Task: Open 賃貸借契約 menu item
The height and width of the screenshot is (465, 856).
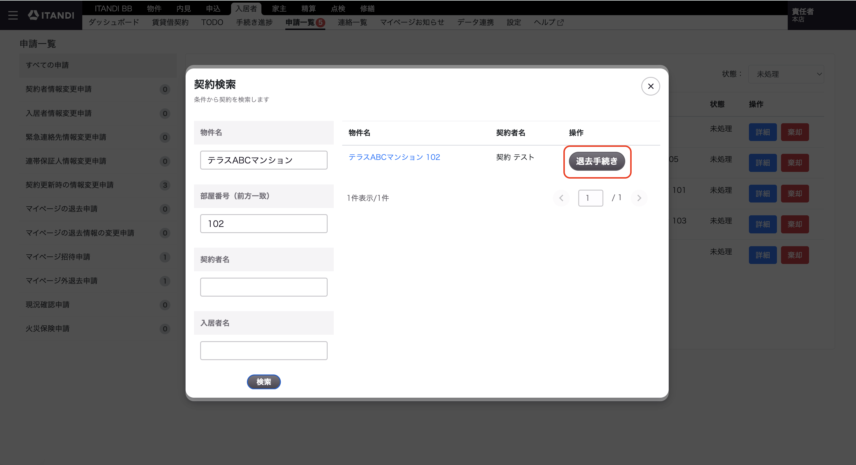Action: tap(170, 22)
